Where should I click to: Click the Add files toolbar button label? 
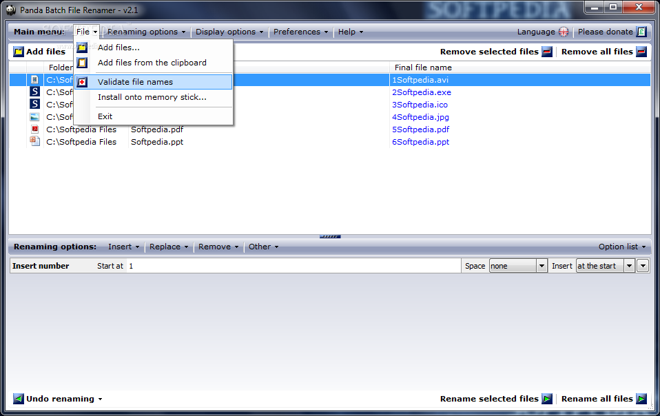point(46,52)
